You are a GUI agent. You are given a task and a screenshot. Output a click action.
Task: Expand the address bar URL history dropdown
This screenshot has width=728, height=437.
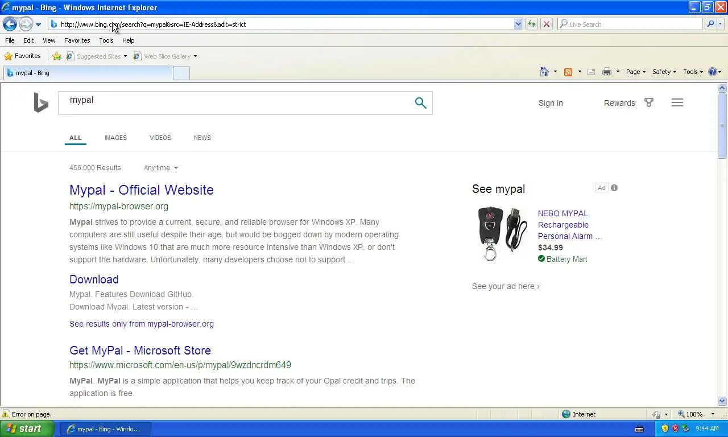click(x=518, y=24)
